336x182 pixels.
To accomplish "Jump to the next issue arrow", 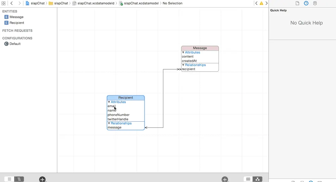I will pyautogui.click(x=266, y=3).
